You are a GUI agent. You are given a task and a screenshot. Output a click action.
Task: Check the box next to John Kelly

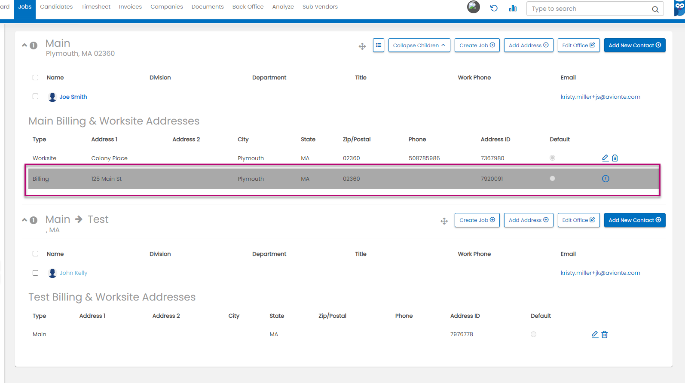pos(36,273)
